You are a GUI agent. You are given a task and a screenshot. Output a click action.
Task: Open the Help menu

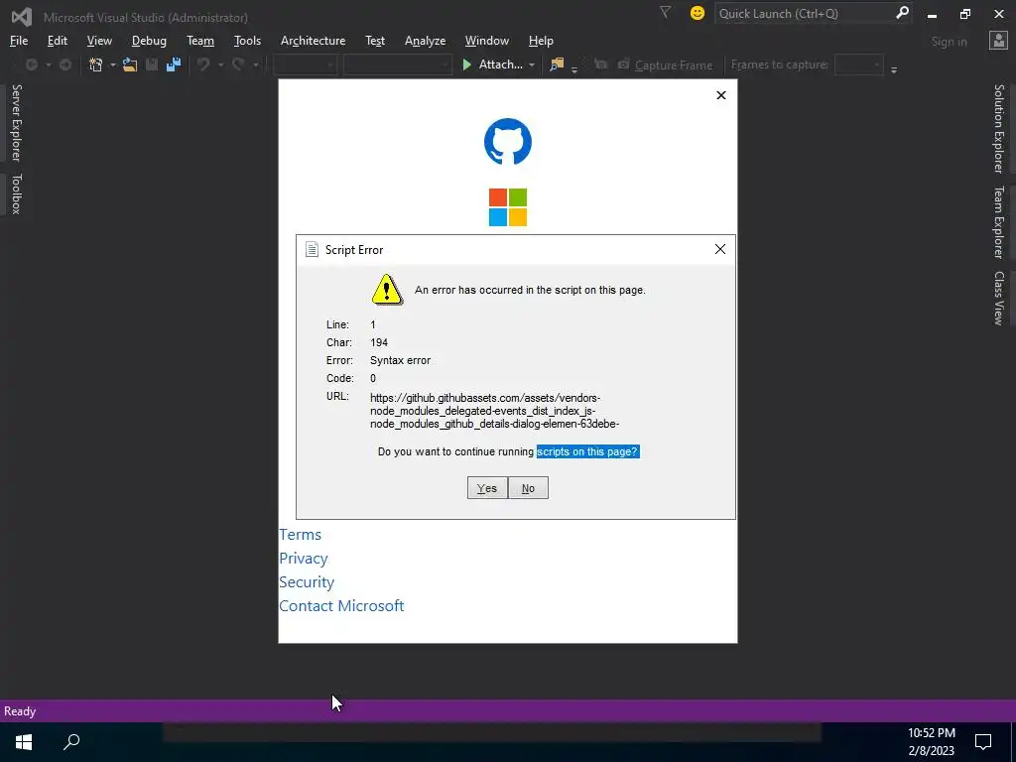pyautogui.click(x=541, y=40)
